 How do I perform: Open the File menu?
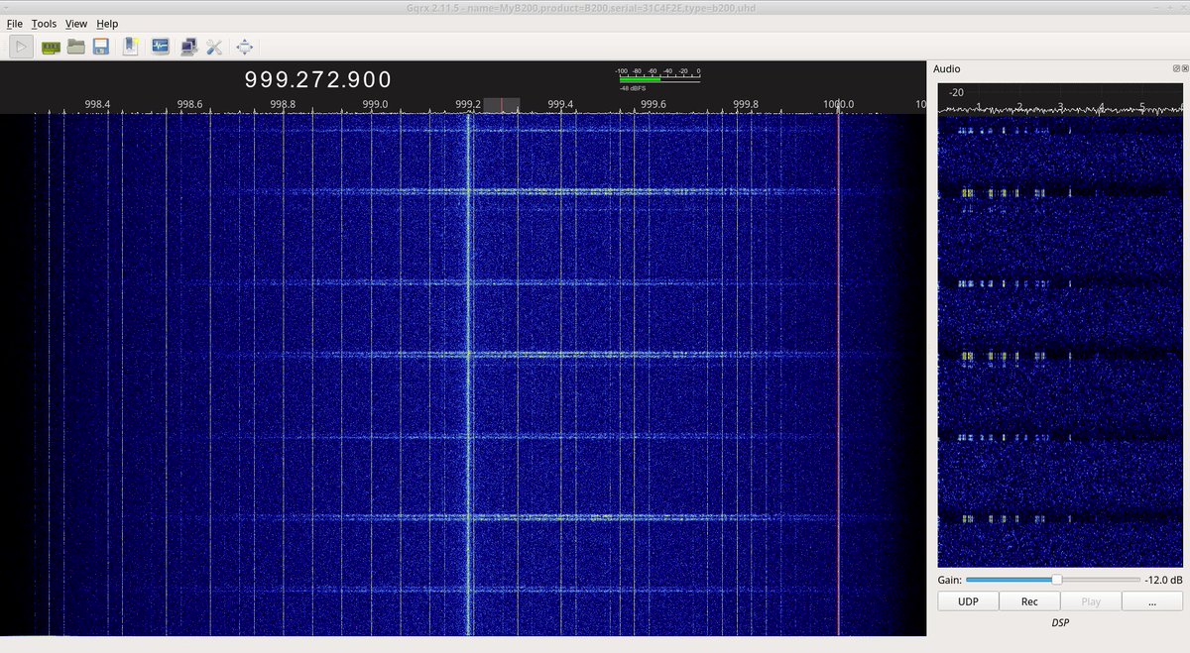click(x=15, y=24)
